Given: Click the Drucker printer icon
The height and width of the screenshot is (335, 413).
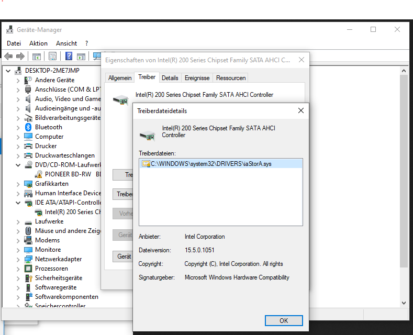Looking at the screenshot, I should (x=28, y=146).
